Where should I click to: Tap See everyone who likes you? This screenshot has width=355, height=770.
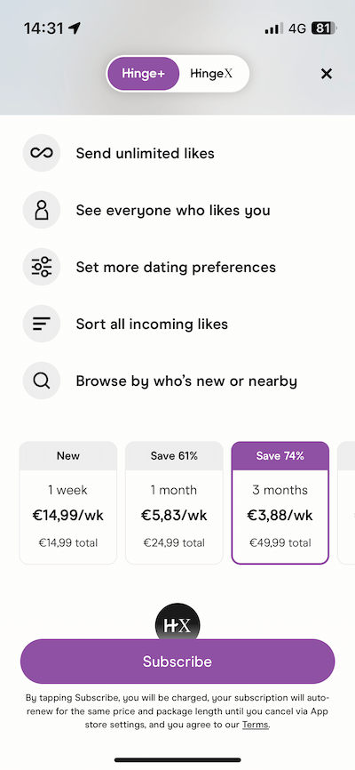(x=173, y=210)
